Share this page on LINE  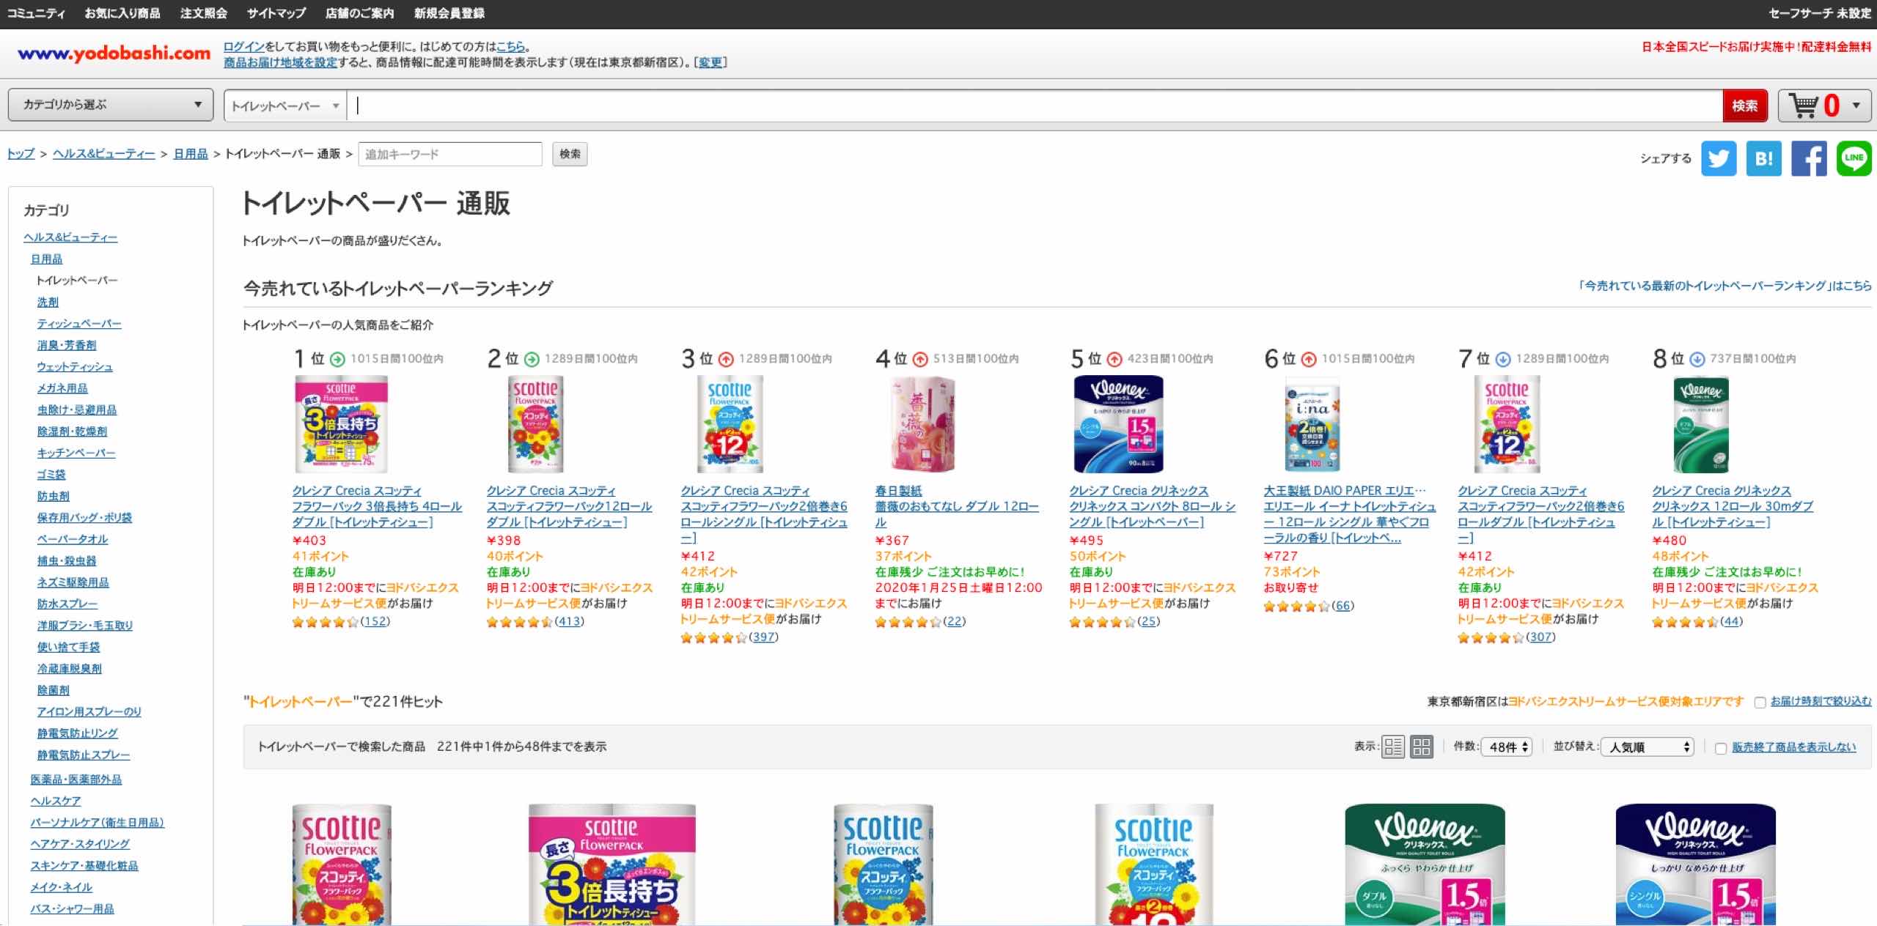pyautogui.click(x=1854, y=158)
